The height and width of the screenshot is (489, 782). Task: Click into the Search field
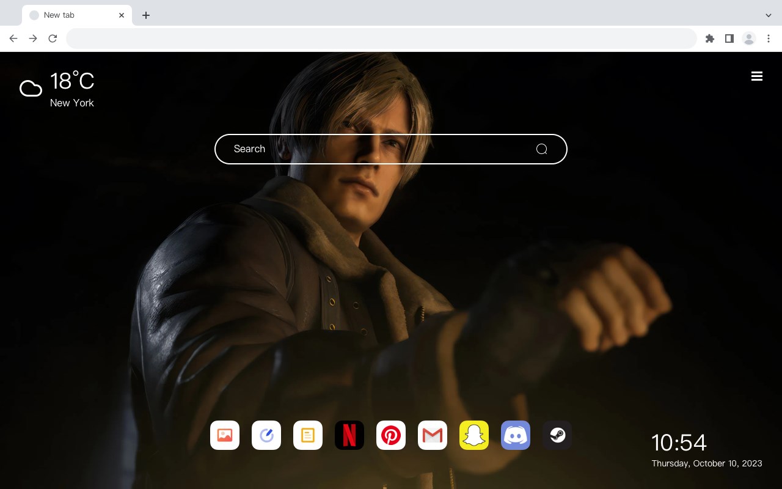click(391, 149)
